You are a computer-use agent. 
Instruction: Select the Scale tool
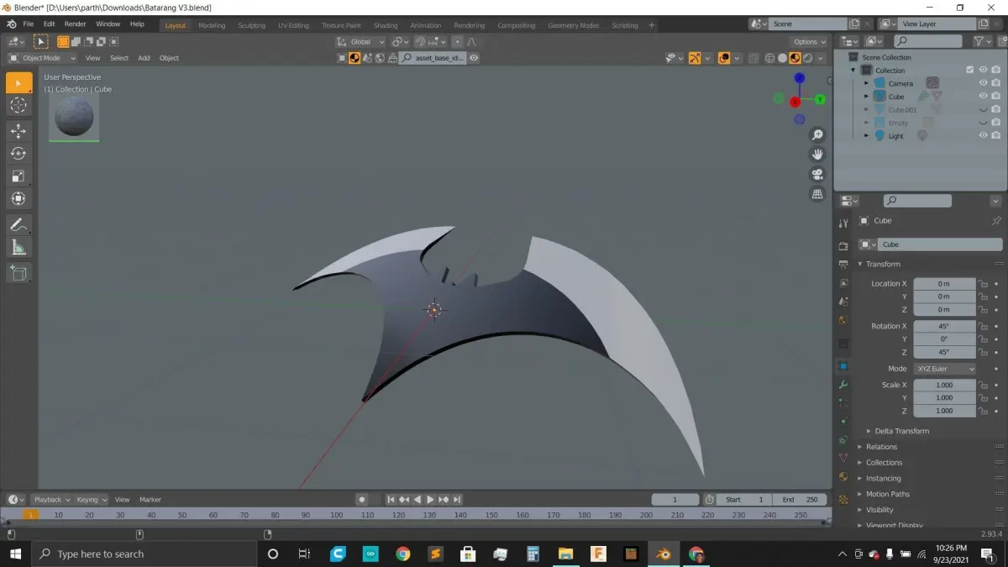[x=18, y=176]
